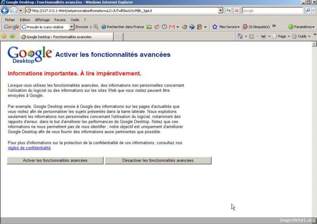
Task: Open the Favoris menu
Action: pos(60,20)
